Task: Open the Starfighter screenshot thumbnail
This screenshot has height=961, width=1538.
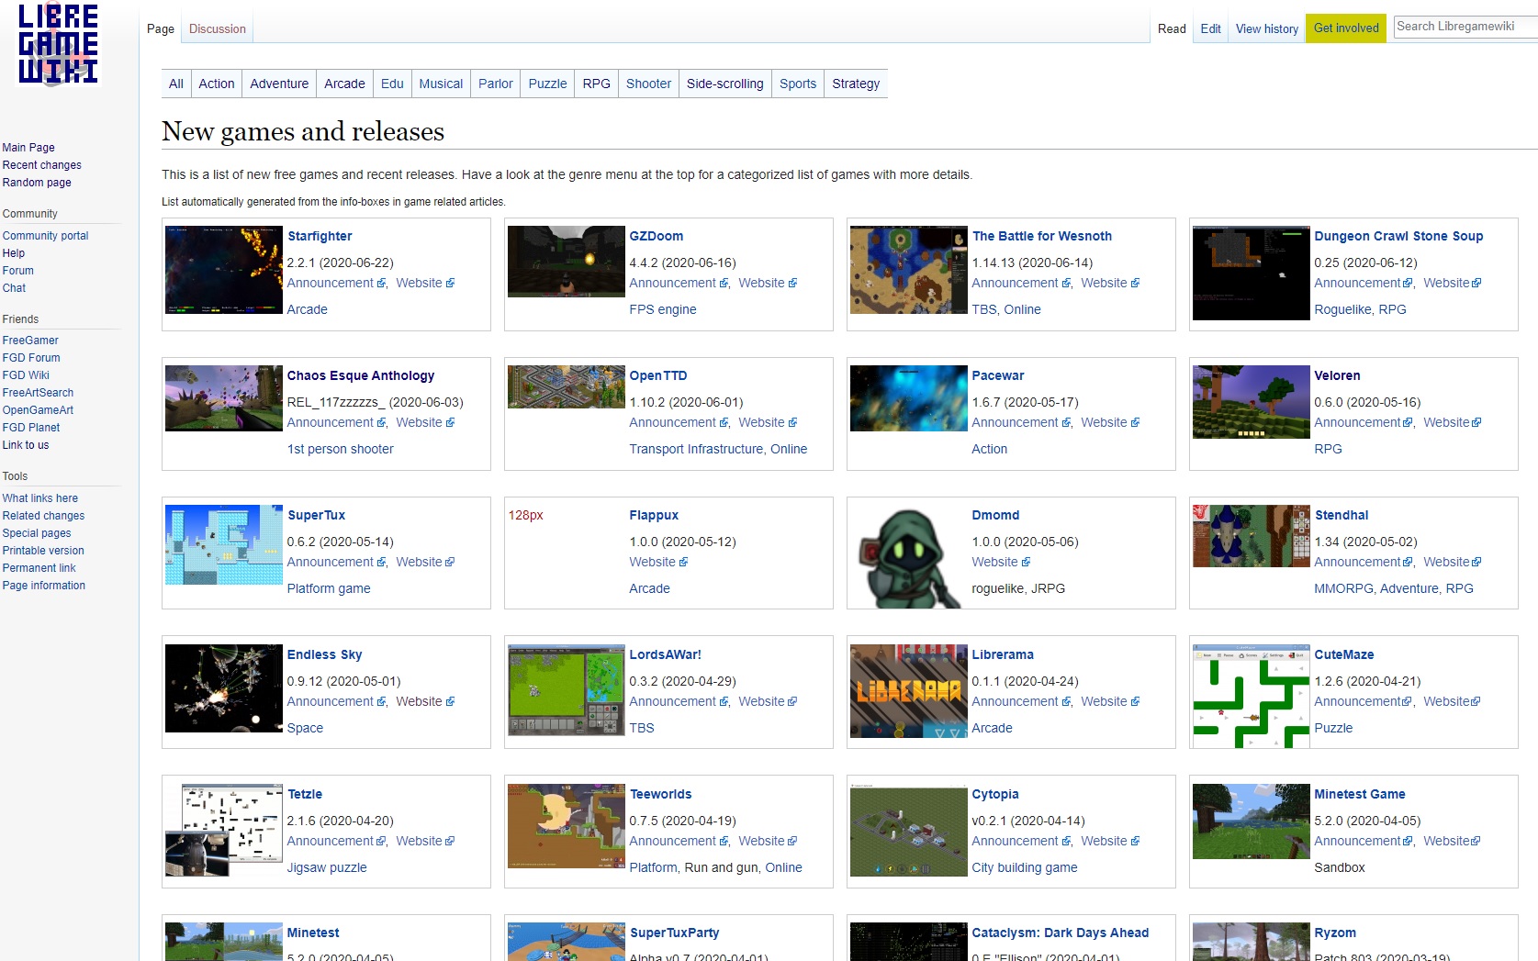Action: pos(224,270)
